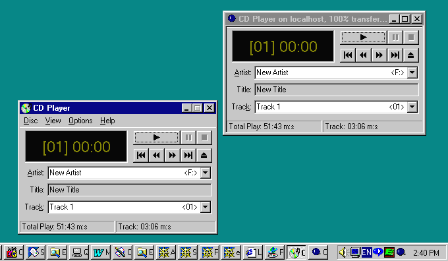This screenshot has width=448, height=261.
Task: Click the New Title field in local CD Player
Action: click(x=130, y=190)
